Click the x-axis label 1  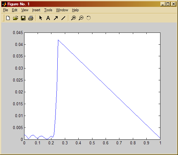[x=160, y=143]
